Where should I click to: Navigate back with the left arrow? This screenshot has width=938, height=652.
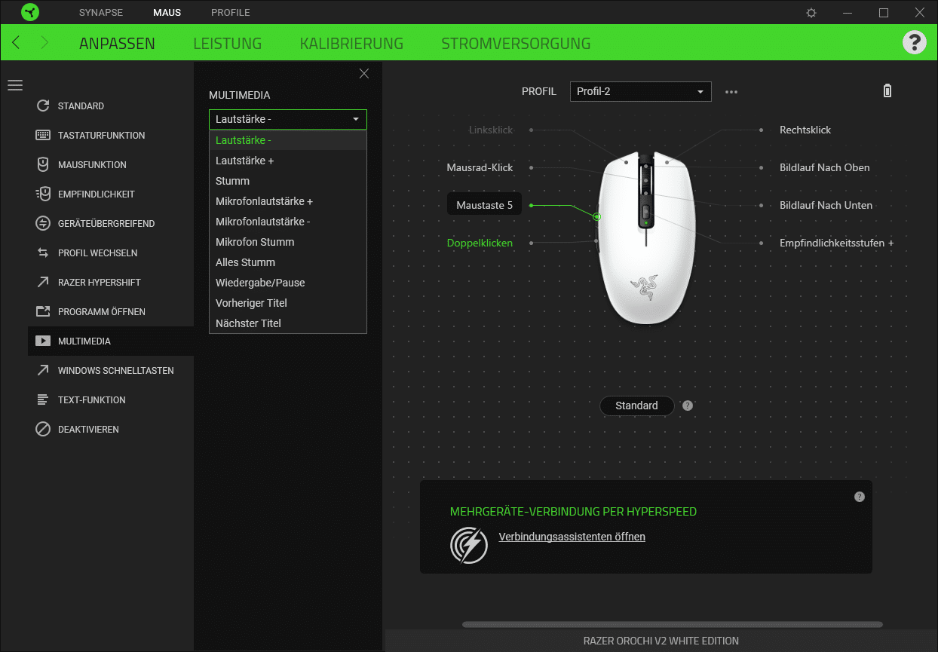pos(17,43)
